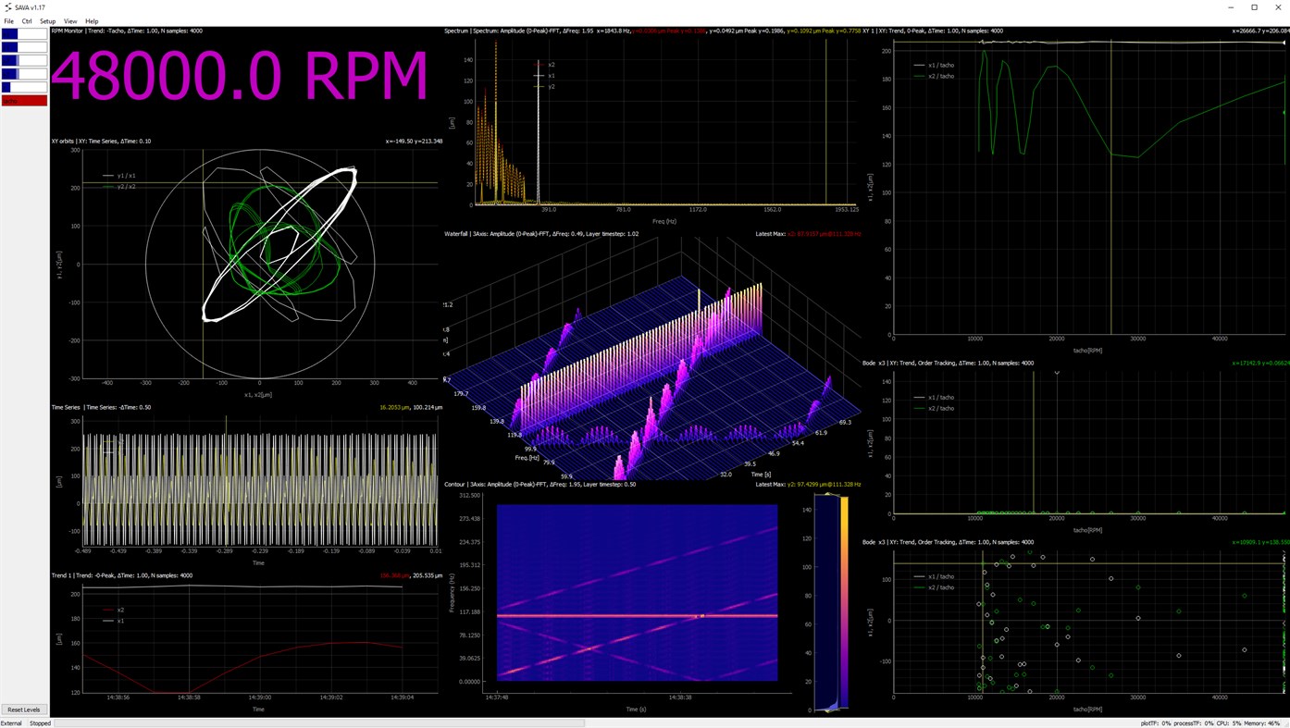This screenshot has width=1290, height=728.
Task: Click the Waterfall panel title
Action: [x=541, y=234]
